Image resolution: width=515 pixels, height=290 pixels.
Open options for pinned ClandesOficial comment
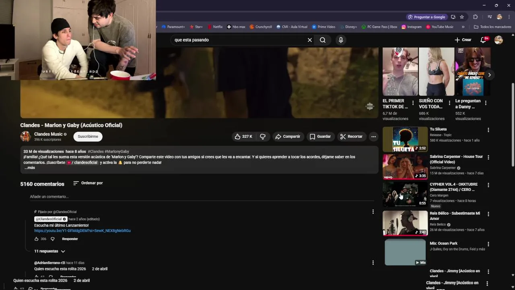(373, 212)
